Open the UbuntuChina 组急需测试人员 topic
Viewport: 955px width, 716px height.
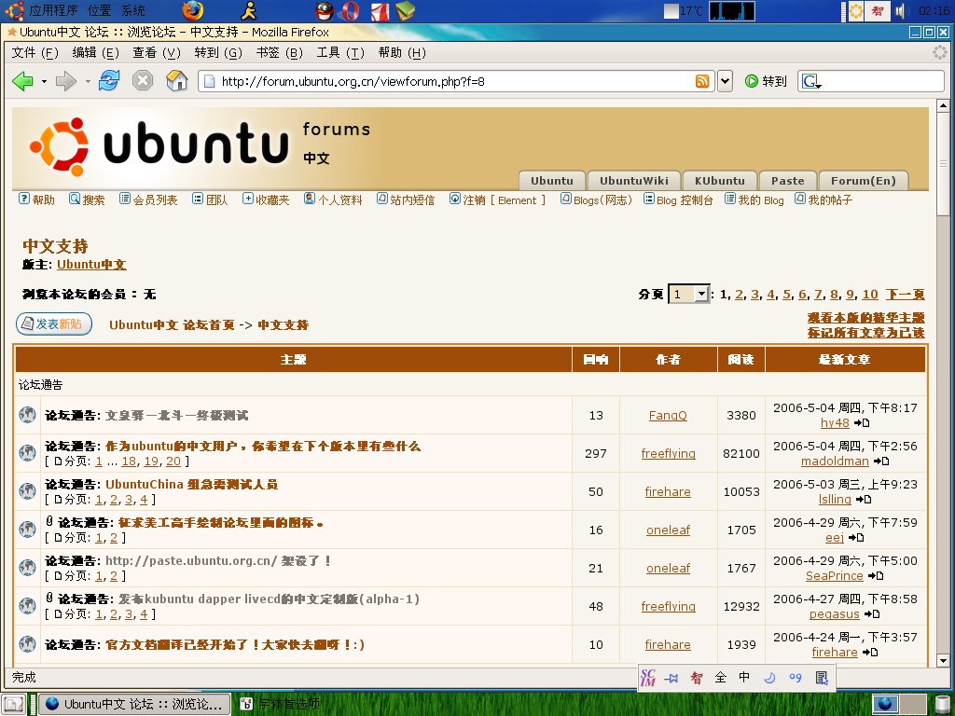tap(192, 485)
